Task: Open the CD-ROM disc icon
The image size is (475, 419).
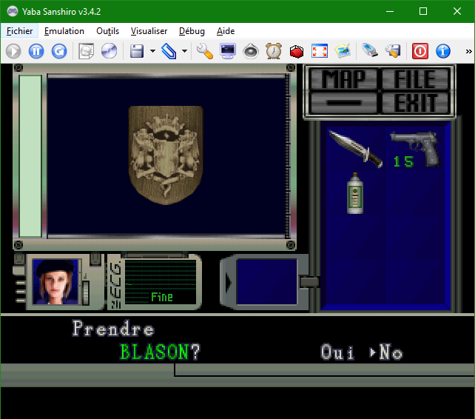Action: coord(109,51)
